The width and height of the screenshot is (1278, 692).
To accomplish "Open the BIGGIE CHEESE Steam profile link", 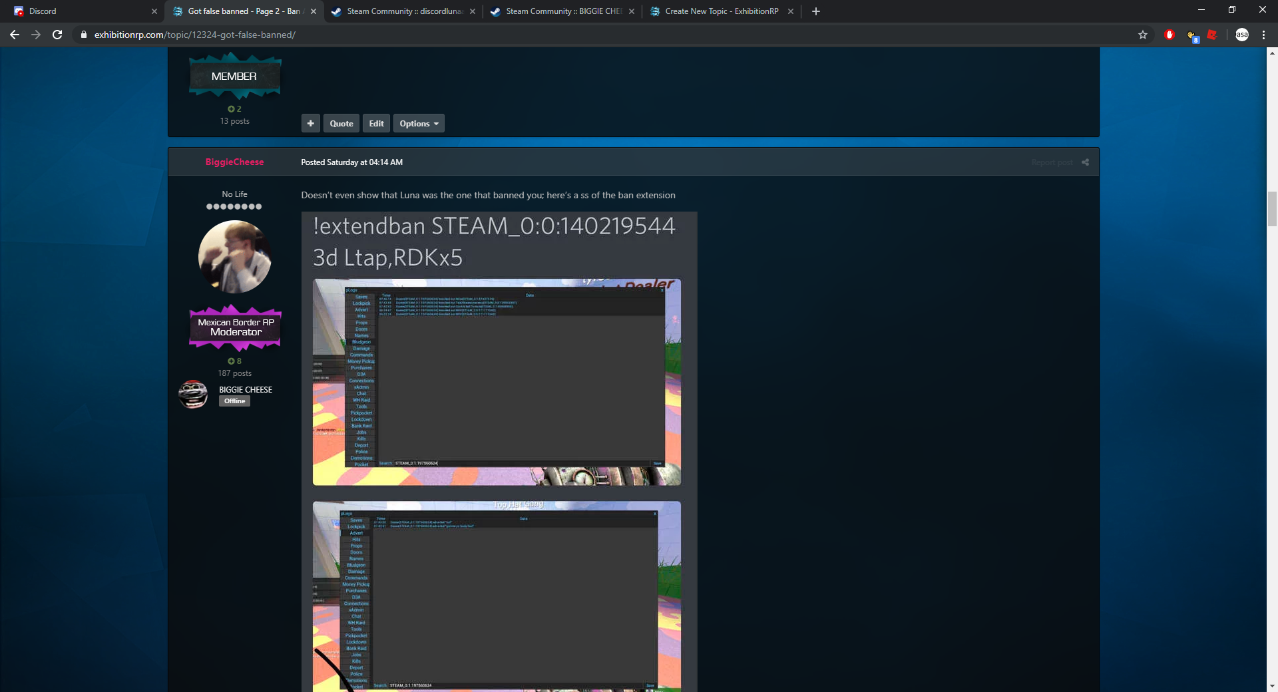I will click(246, 389).
